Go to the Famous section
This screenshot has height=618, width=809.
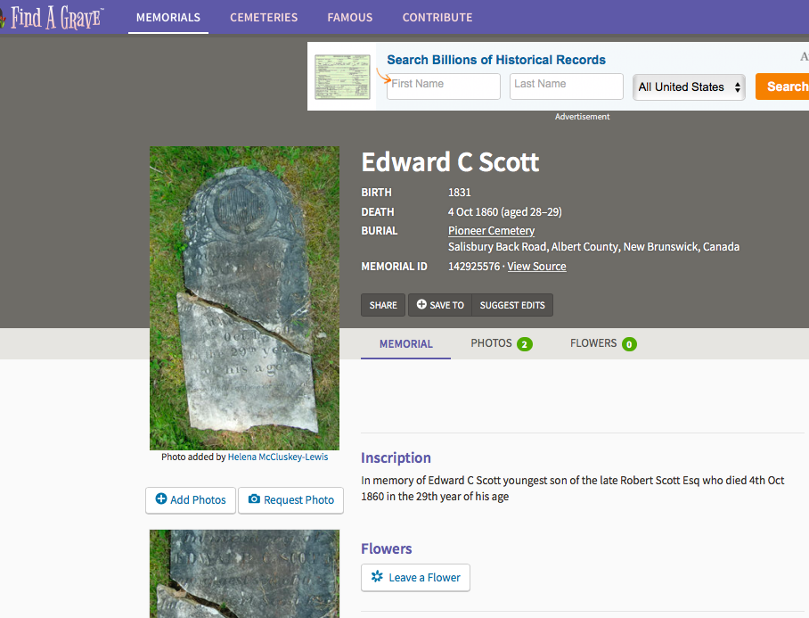click(349, 17)
